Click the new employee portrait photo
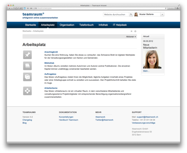The height and width of the screenshot is (153, 187). click(152, 59)
